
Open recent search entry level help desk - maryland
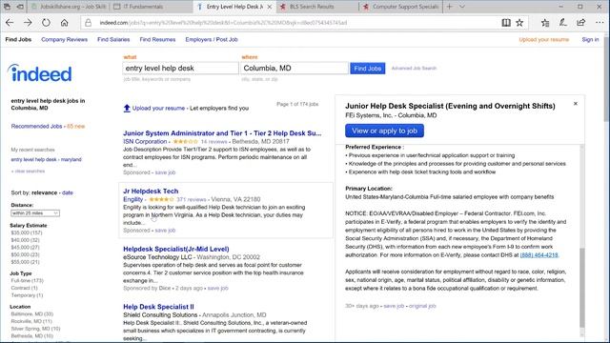pyautogui.click(x=47, y=159)
